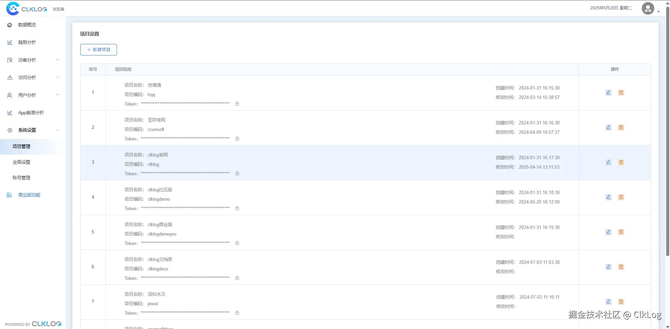Edit the clklogdemopro project
The image size is (670, 329).
[x=608, y=232]
